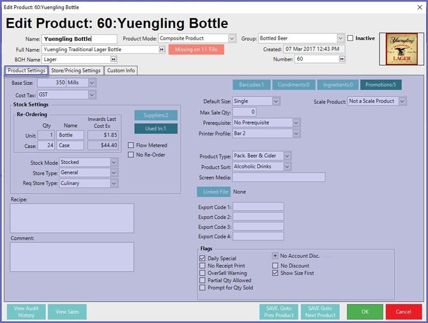This screenshot has height=323, width=428.
Task: Click the Promotions:5 button
Action: tap(381, 84)
